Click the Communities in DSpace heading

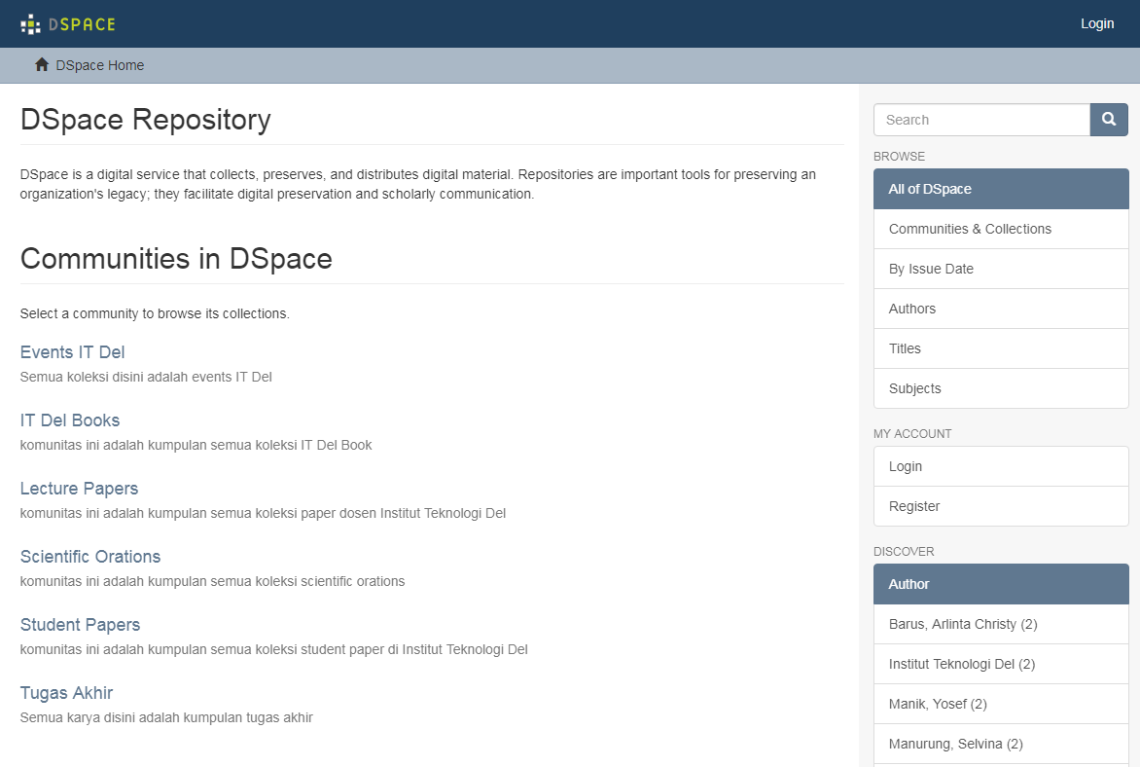[176, 259]
